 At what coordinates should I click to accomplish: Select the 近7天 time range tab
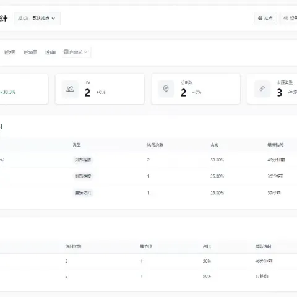click(x=10, y=53)
